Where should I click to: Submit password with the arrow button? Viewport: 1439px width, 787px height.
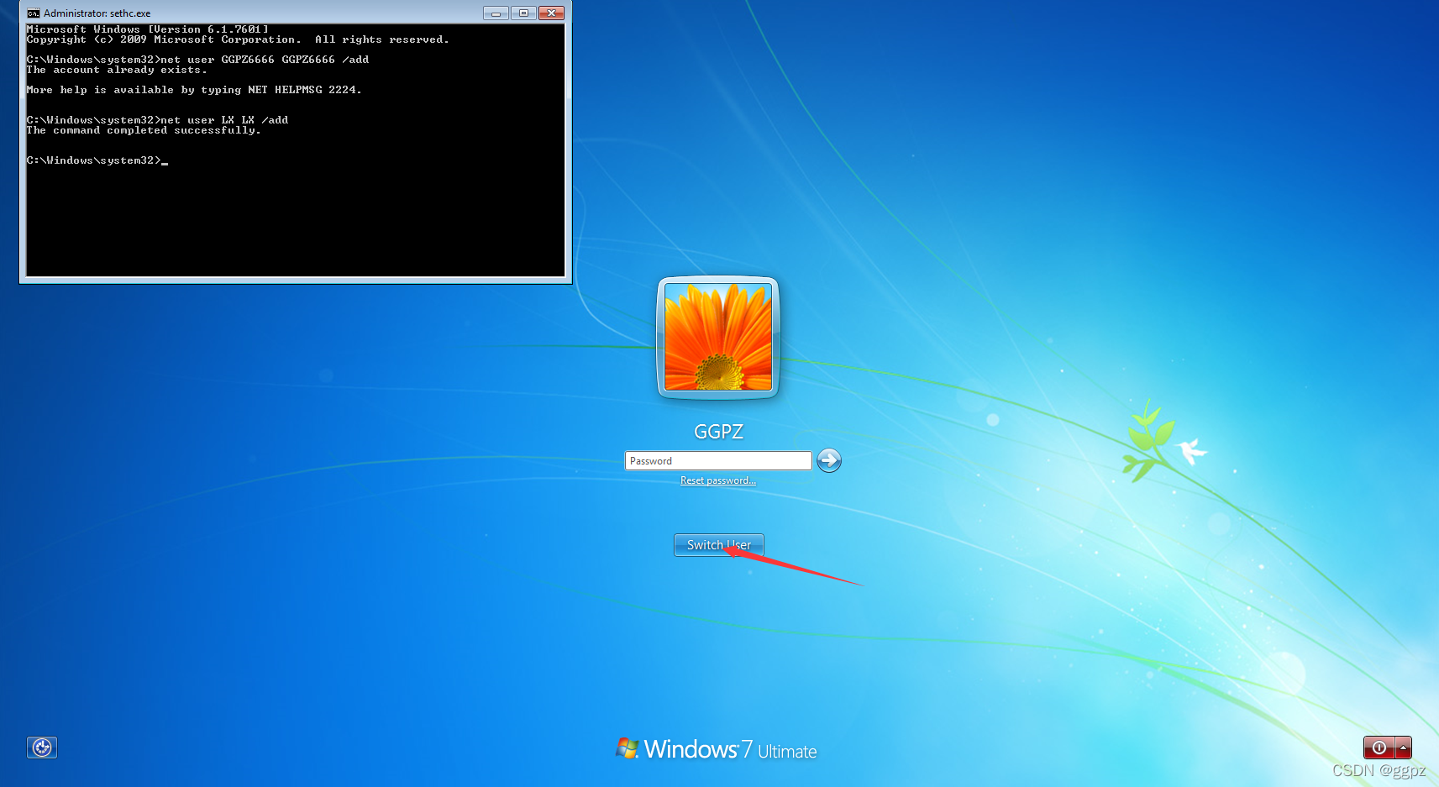pos(829,460)
